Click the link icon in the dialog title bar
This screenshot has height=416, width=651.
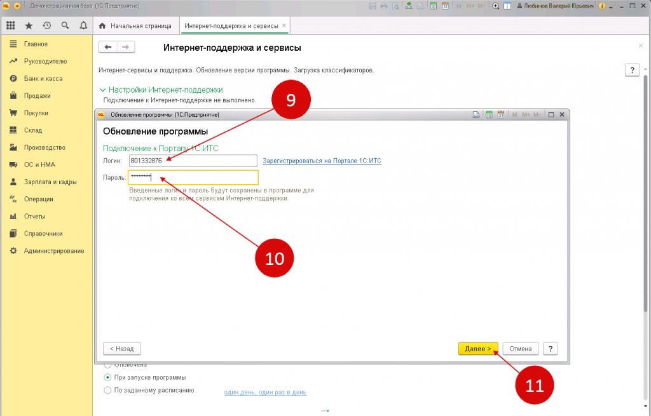(x=476, y=114)
